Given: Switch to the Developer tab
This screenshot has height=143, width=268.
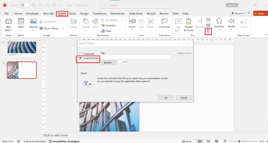Looking at the screenshot, I should [x=32, y=13].
